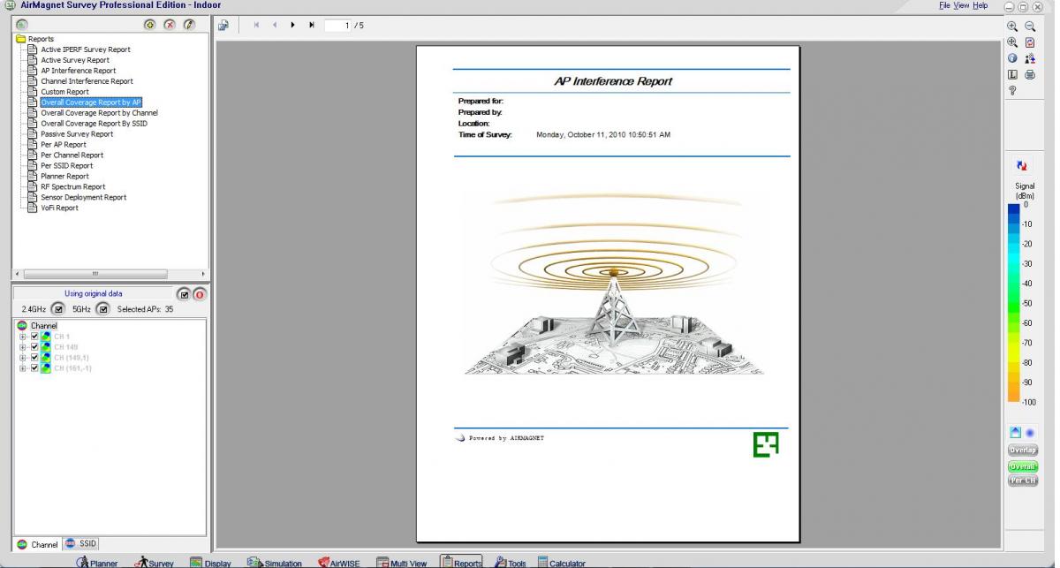Click the print report icon

1029,74
